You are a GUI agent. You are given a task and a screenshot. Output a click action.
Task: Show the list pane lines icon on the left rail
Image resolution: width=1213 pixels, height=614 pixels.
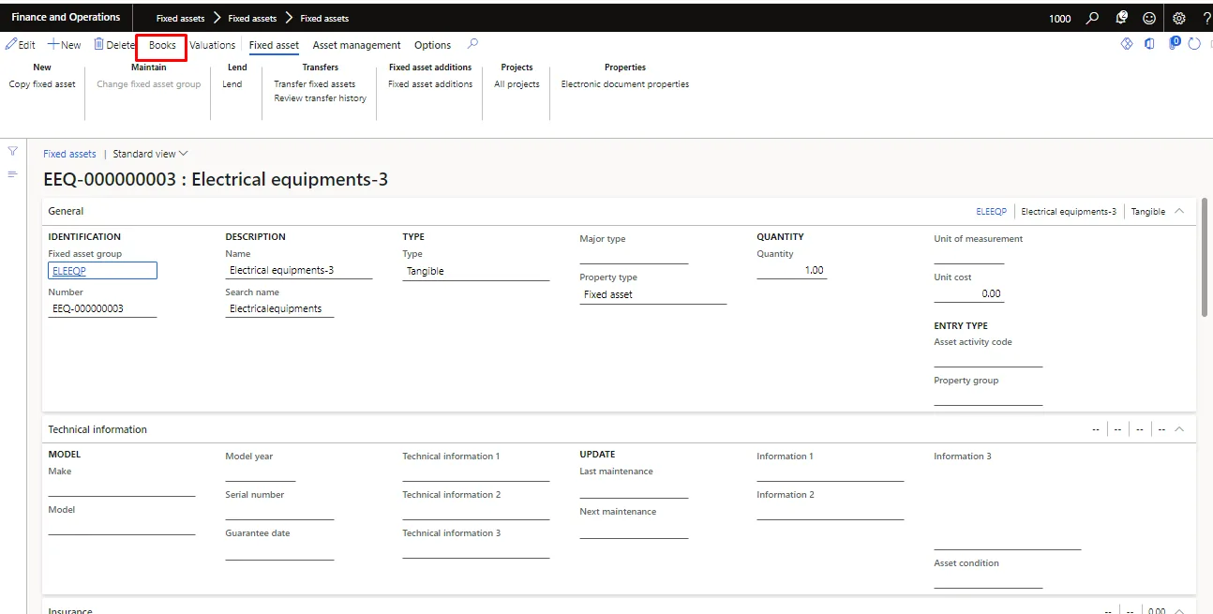tap(12, 174)
